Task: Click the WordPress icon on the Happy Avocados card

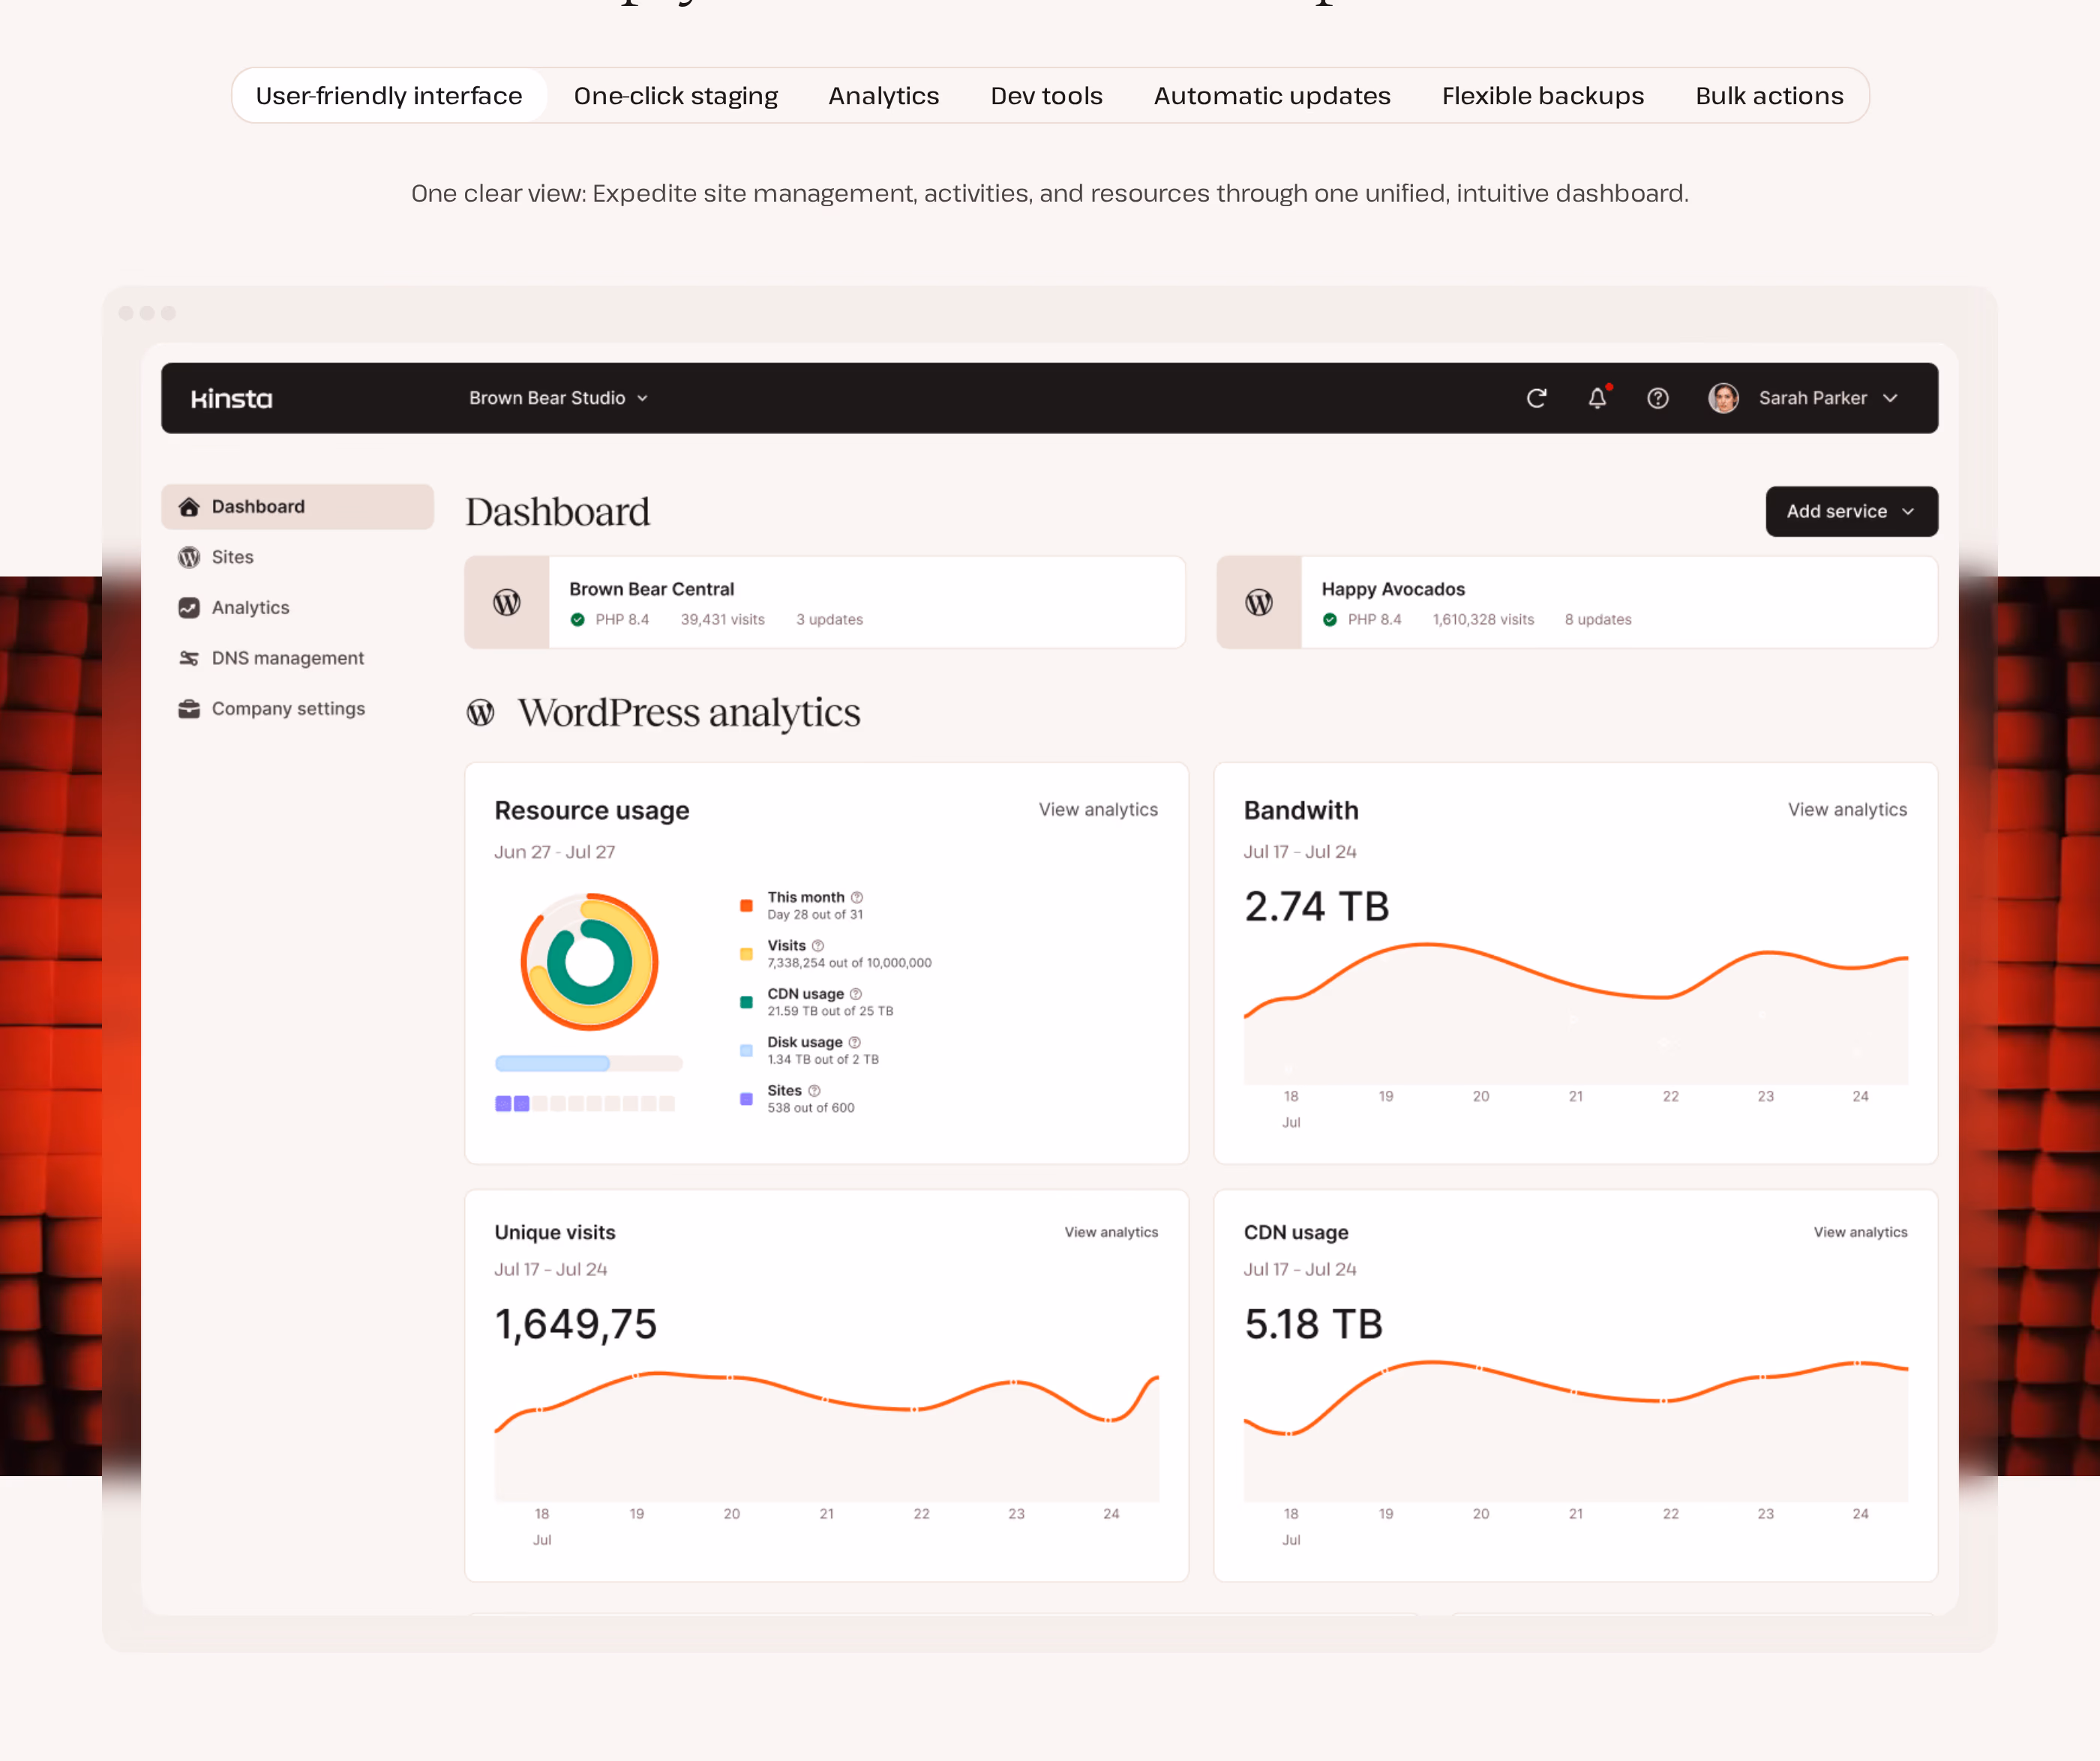Action: point(1259,602)
